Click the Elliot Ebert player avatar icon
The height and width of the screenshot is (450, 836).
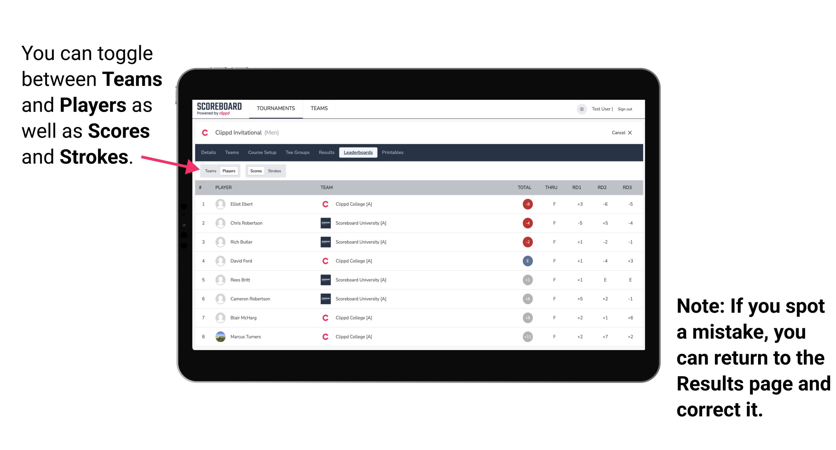[221, 204]
